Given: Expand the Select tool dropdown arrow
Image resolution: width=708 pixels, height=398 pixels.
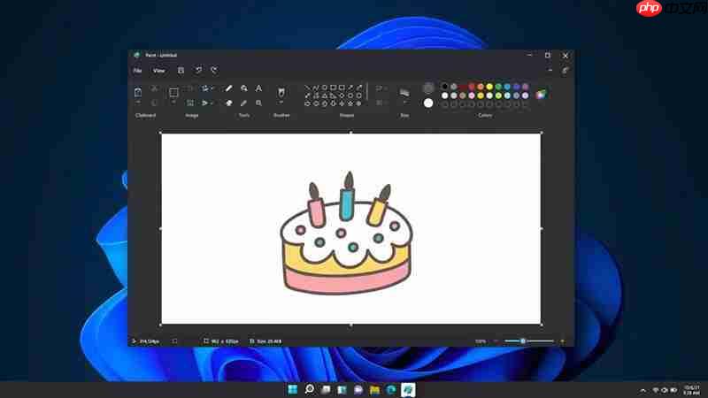Looking at the screenshot, I should 173,103.
